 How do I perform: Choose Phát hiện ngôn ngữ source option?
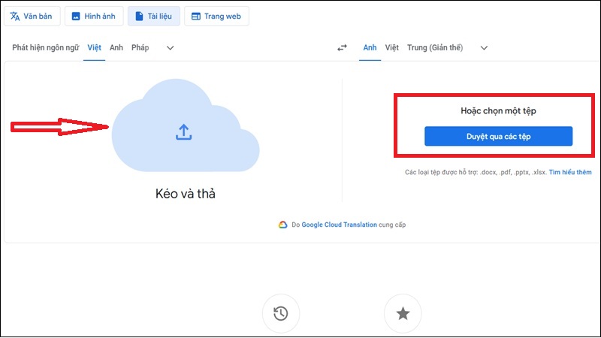point(46,47)
